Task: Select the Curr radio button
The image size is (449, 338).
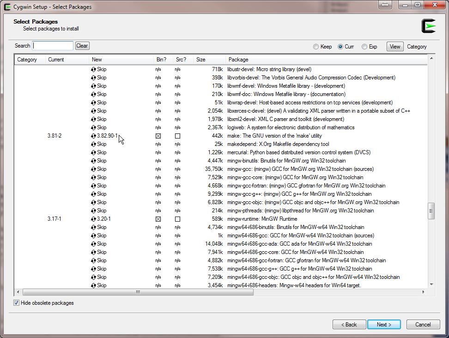Action: pyautogui.click(x=340, y=47)
